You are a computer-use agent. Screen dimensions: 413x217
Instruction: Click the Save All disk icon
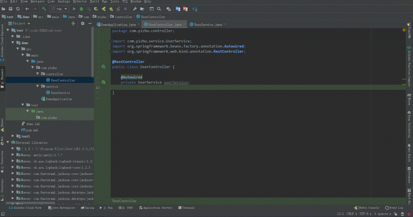click(x=10, y=9)
